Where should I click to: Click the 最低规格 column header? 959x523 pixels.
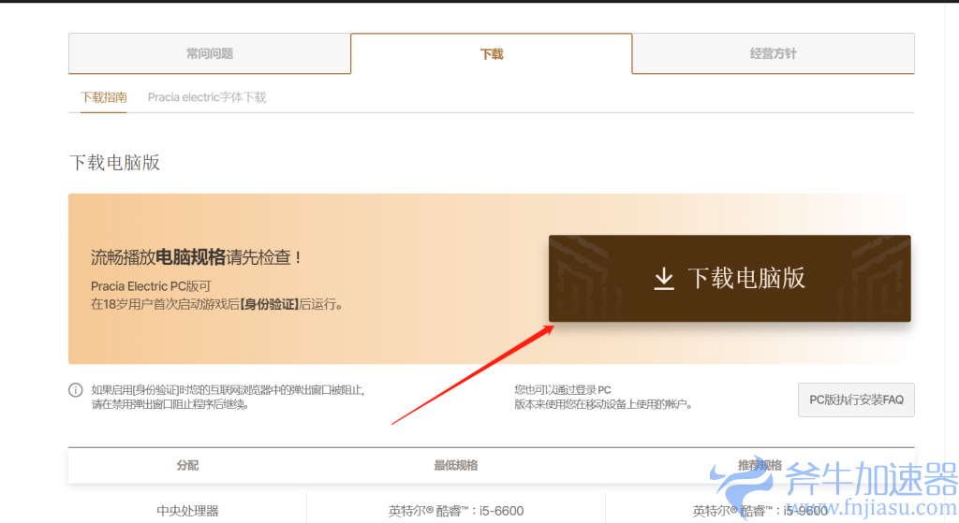click(456, 466)
